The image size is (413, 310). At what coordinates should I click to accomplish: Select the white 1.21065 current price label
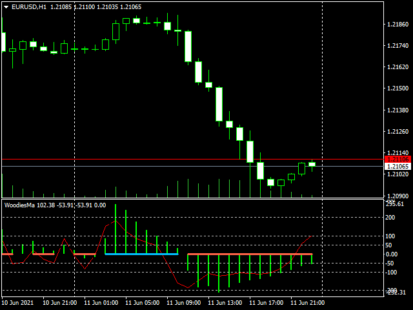398,167
